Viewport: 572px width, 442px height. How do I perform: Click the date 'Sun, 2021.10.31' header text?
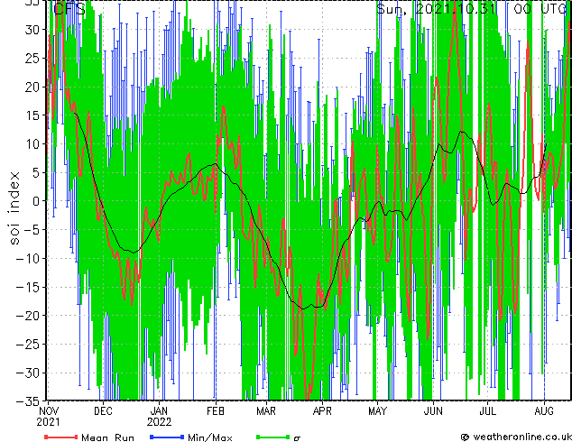[x=437, y=8]
